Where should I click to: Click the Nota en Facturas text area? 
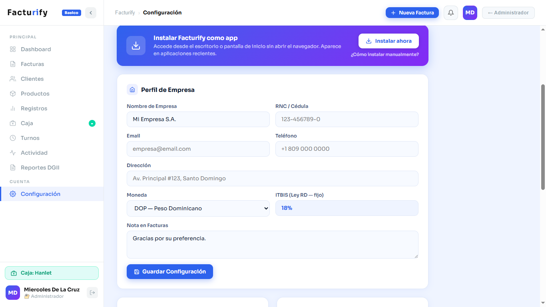click(x=273, y=245)
